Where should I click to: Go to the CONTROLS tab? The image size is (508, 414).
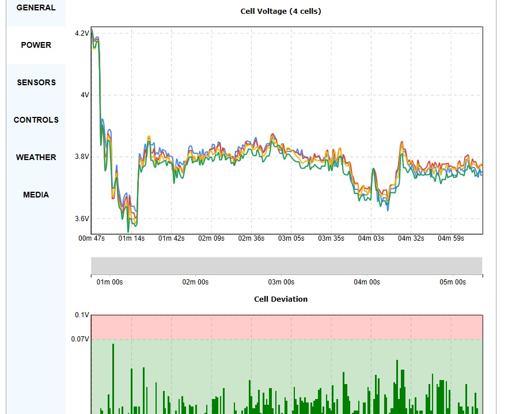(36, 120)
